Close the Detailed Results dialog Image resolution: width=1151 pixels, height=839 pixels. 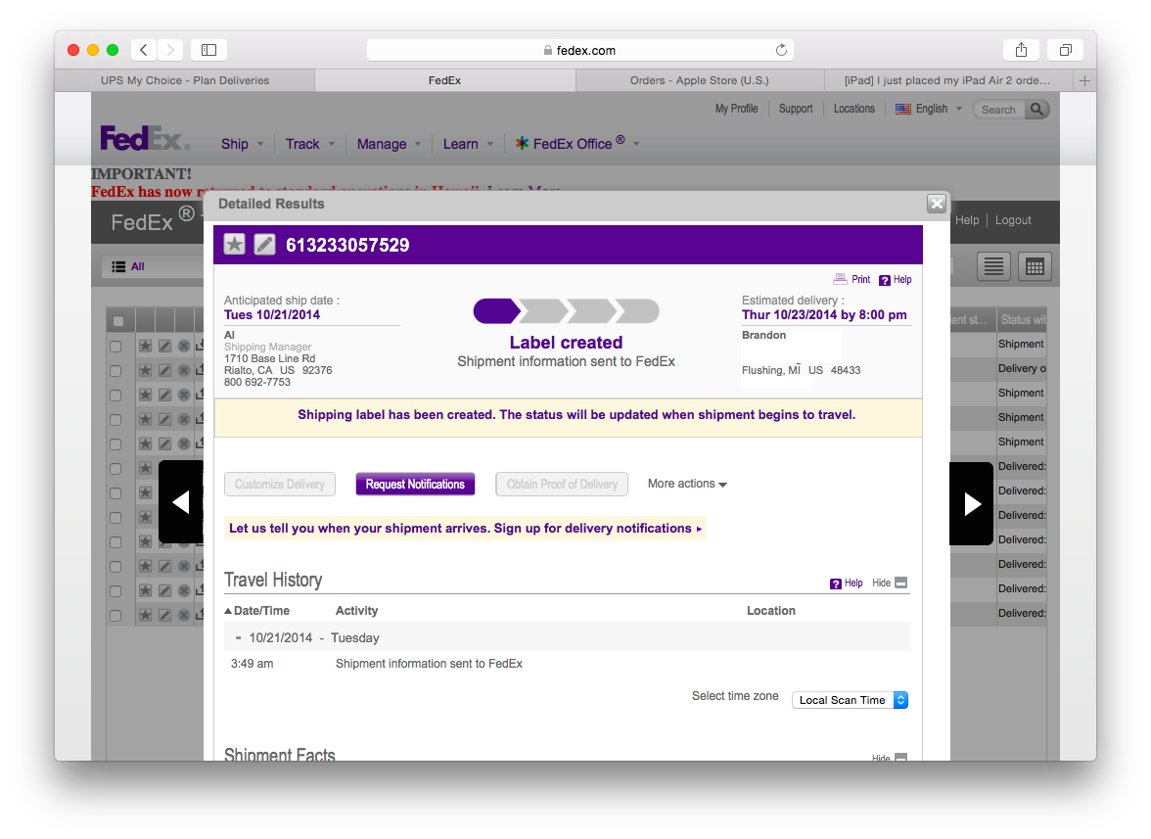click(936, 204)
